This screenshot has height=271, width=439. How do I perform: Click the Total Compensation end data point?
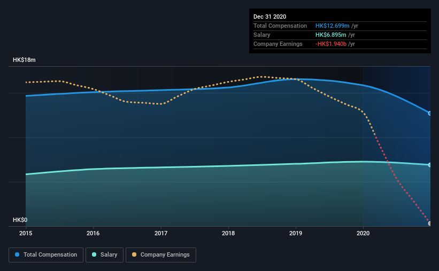430,113
